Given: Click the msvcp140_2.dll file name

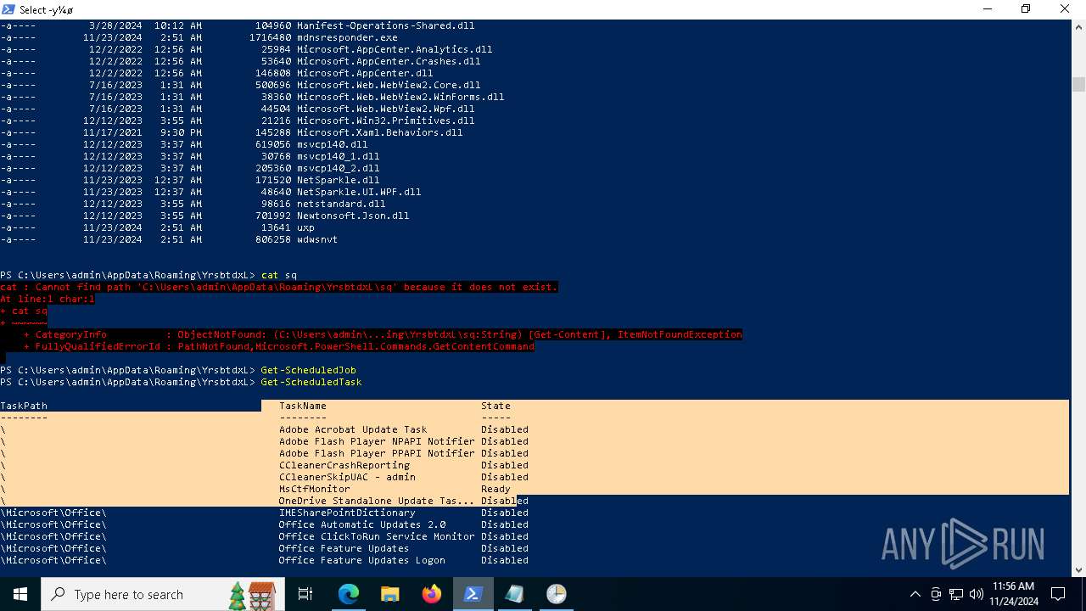Looking at the screenshot, I should (x=338, y=168).
